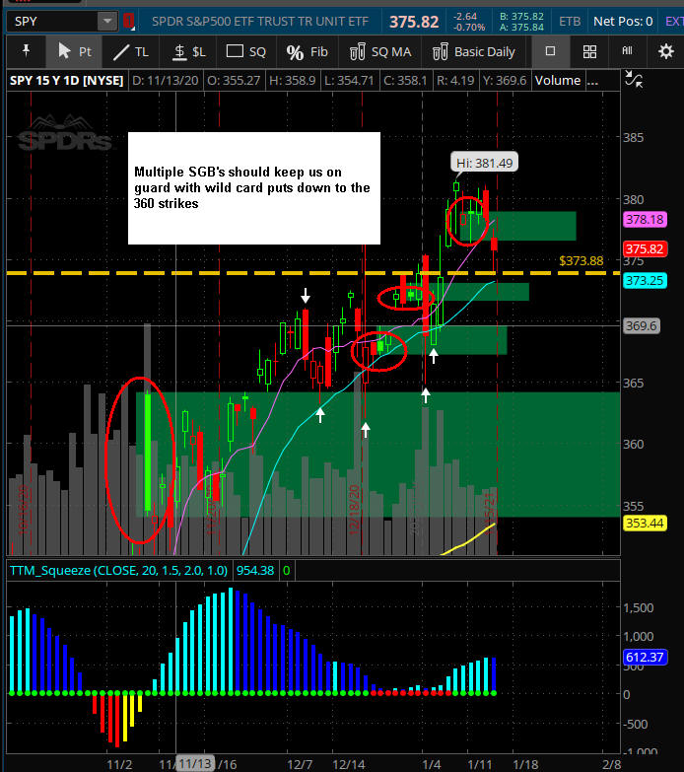
Task: Click the O: 355.27 open readout
Action: click(x=234, y=80)
